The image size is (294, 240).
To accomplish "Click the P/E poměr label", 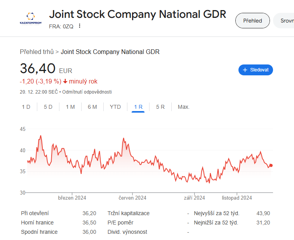I will [x=120, y=223].
